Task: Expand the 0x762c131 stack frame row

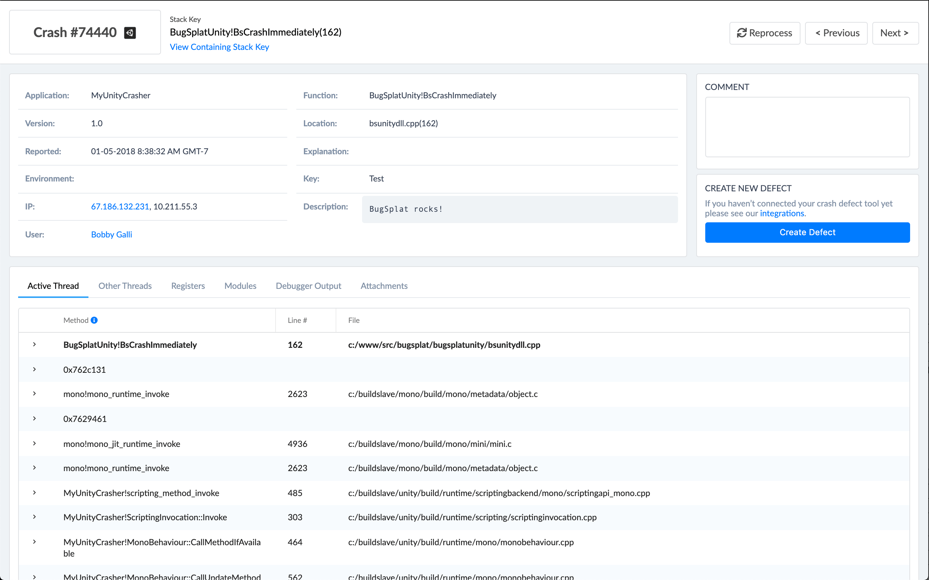Action: 34,369
